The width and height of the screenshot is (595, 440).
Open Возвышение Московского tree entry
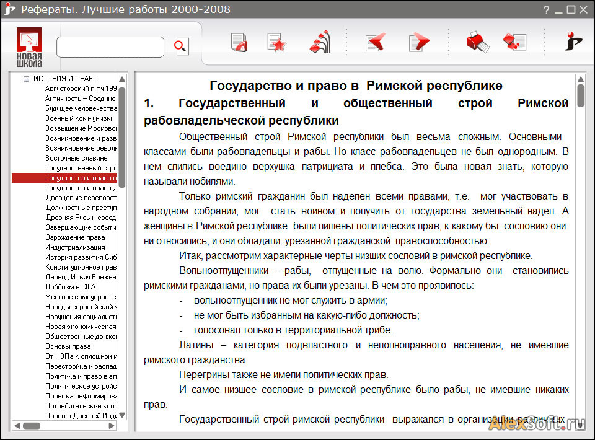(x=81, y=128)
